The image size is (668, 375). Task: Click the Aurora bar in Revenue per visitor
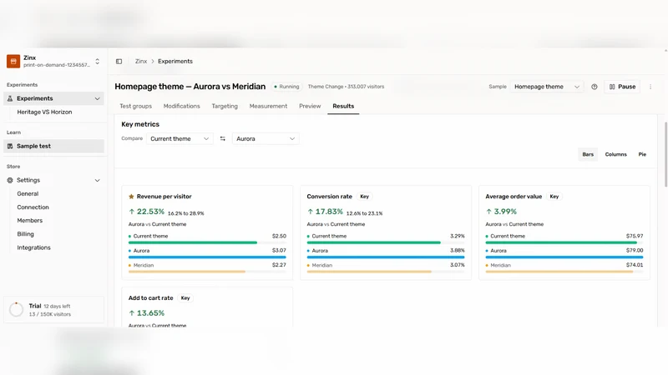pos(207,257)
